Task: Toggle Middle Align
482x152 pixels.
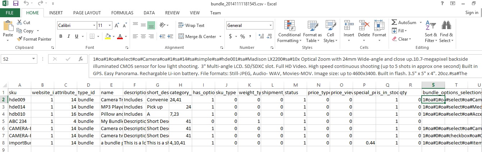Action: pyautogui.click(x=143, y=25)
